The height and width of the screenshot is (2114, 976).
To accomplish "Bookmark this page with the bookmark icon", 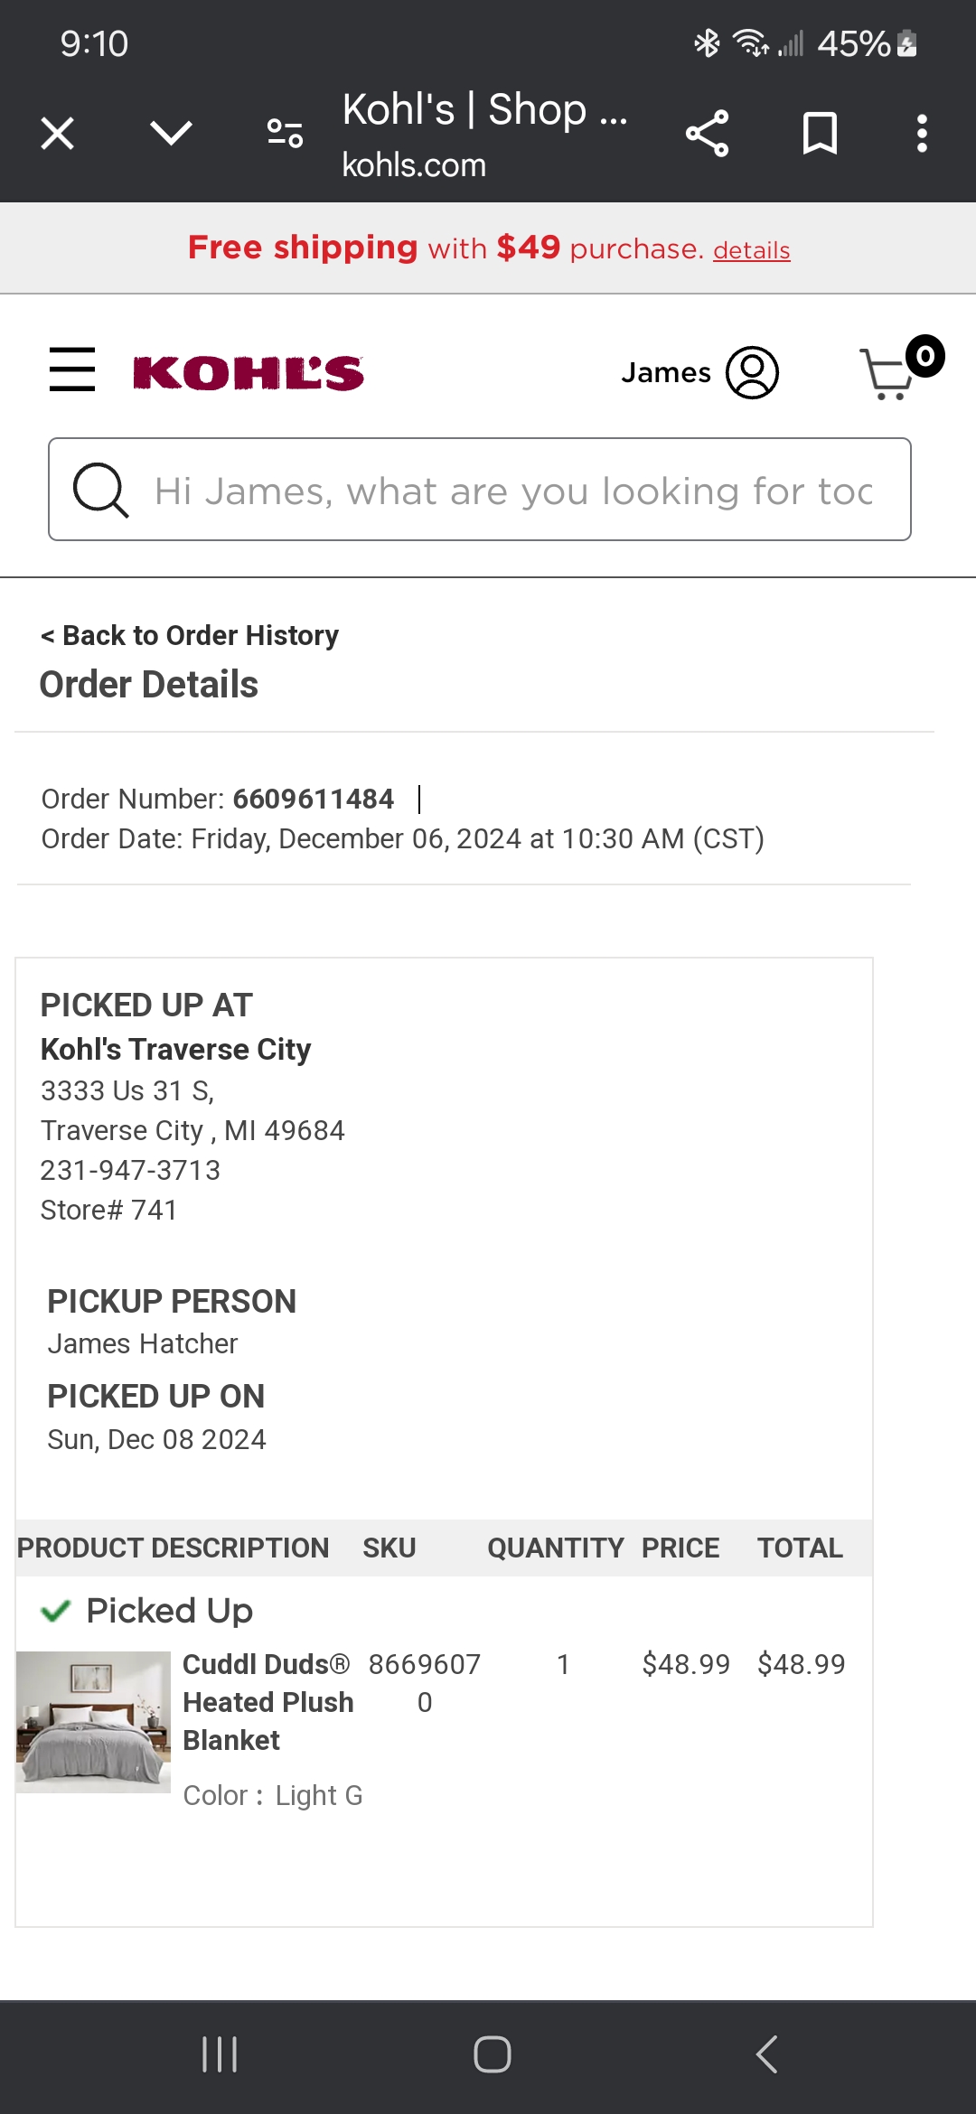I will click(x=820, y=134).
